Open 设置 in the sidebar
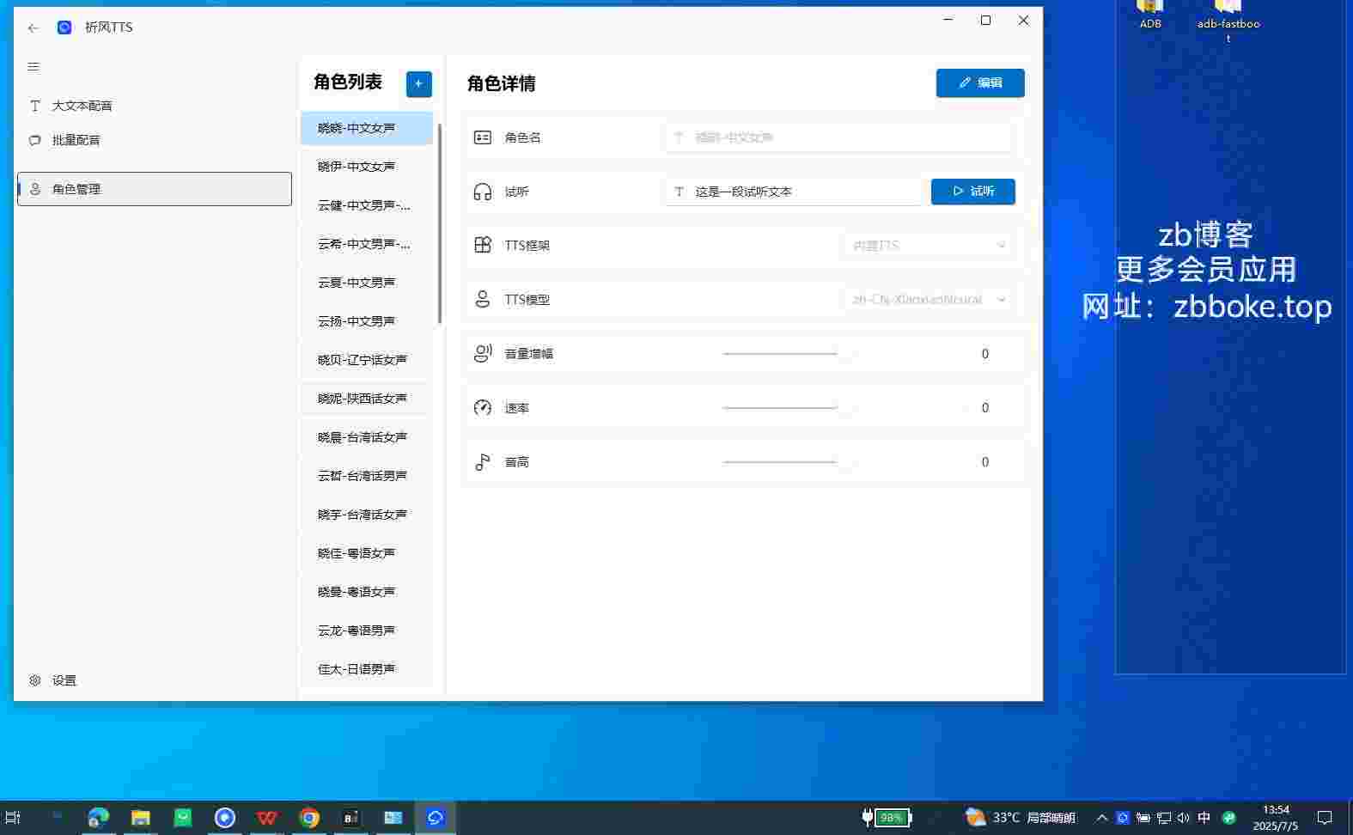The image size is (1353, 835). click(x=155, y=680)
